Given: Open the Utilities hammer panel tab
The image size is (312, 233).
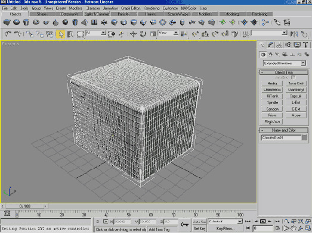Looking at the screenshot, I should (305, 45).
